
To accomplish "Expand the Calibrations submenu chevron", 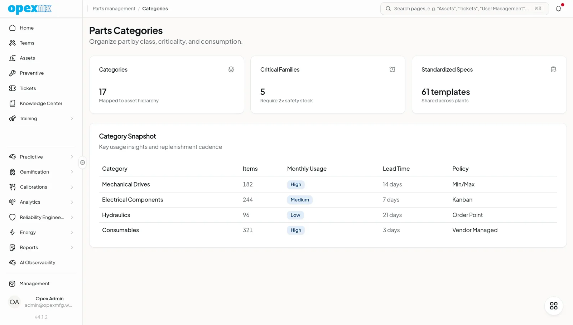I will click(72, 187).
